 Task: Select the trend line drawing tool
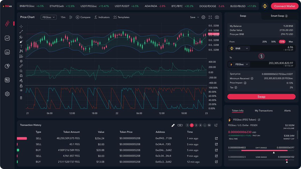pyautogui.click(x=21, y=32)
